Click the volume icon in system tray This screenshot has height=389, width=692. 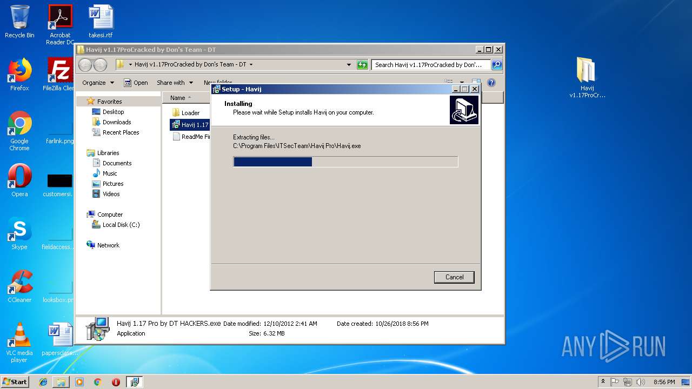coord(640,382)
